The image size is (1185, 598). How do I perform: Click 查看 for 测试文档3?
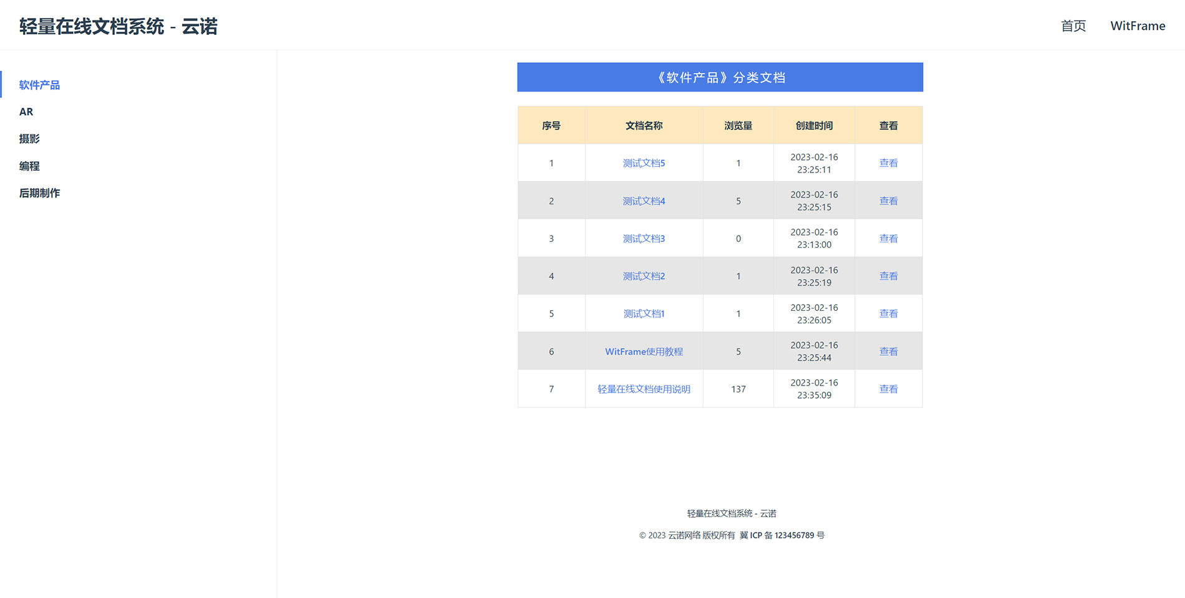coord(888,238)
